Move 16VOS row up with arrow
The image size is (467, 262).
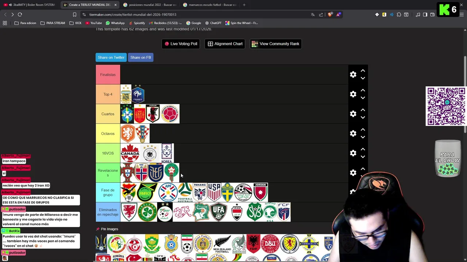pyautogui.click(x=363, y=149)
